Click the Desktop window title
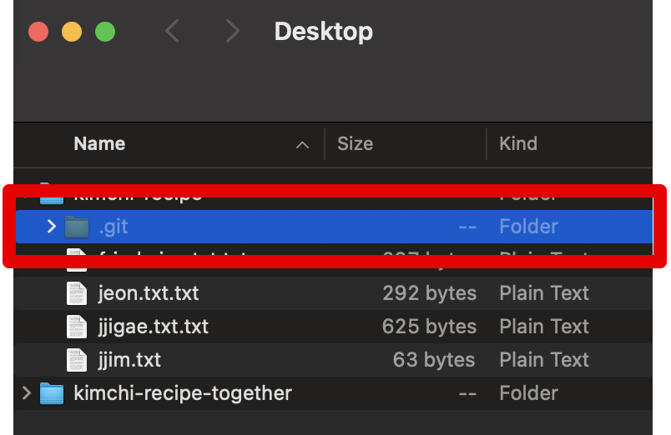671x435 pixels. (x=323, y=32)
